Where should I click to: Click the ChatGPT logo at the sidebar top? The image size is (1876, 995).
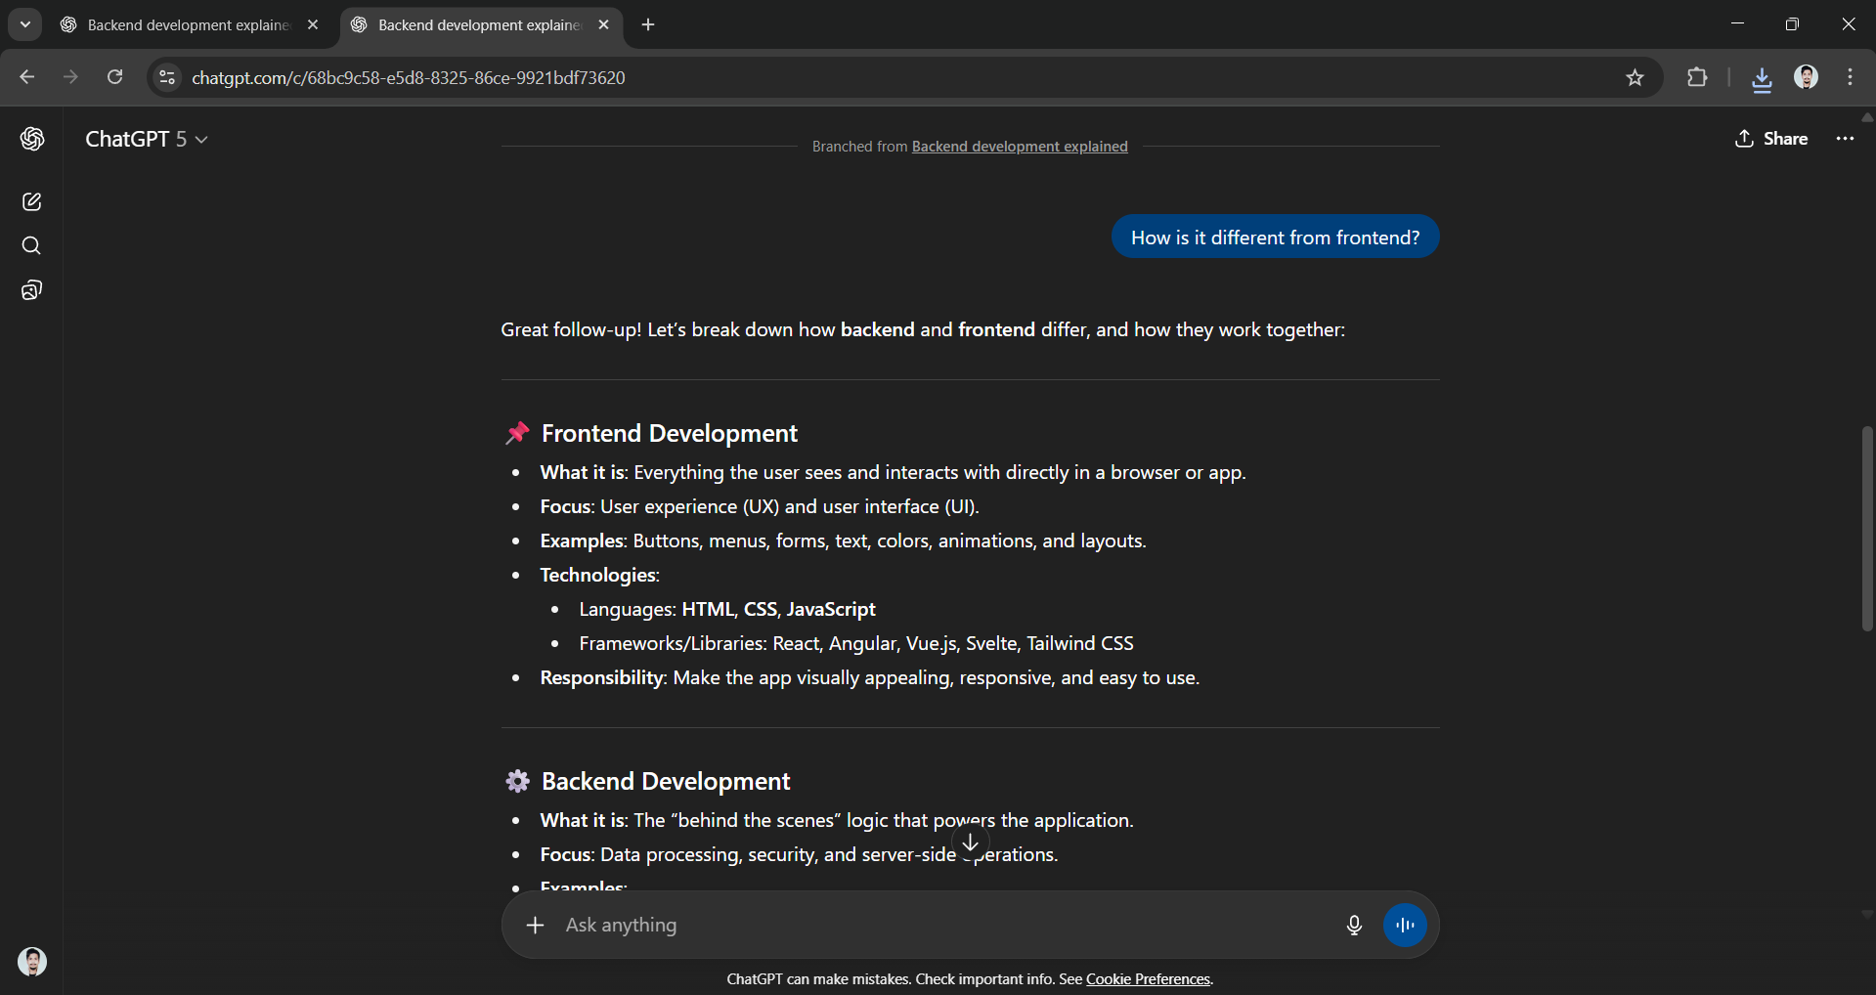[x=32, y=139]
